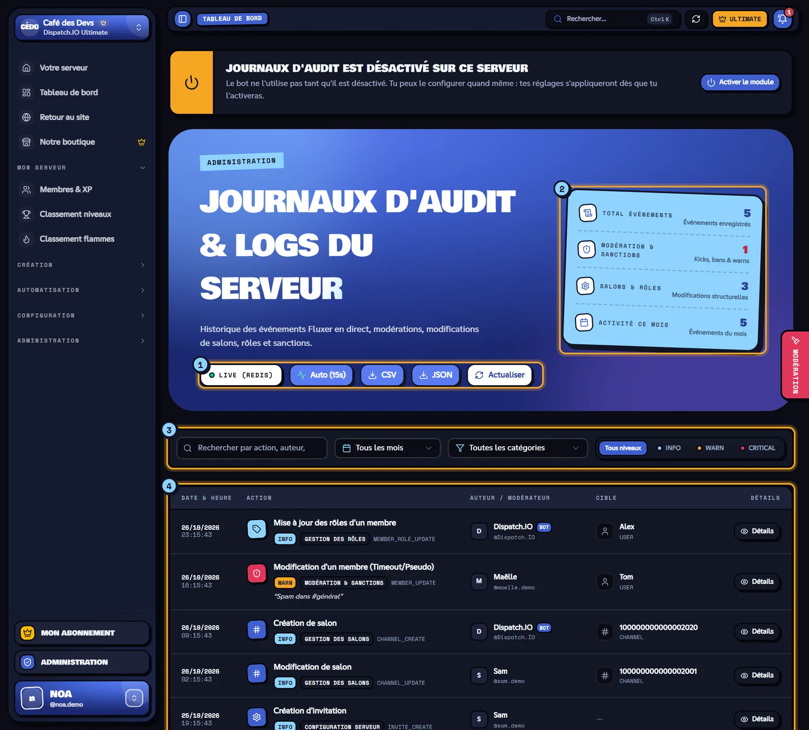
Task: Click the calendar icon for Activité ce mois
Action: [584, 322]
